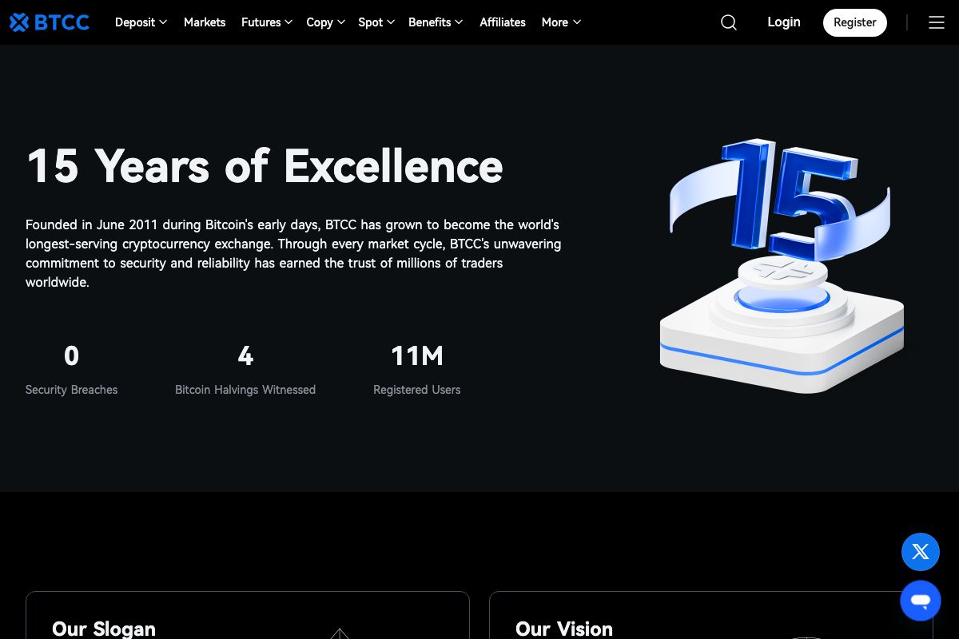This screenshot has width=959, height=639.
Task: Expand the More dropdown menu
Action: tap(561, 22)
